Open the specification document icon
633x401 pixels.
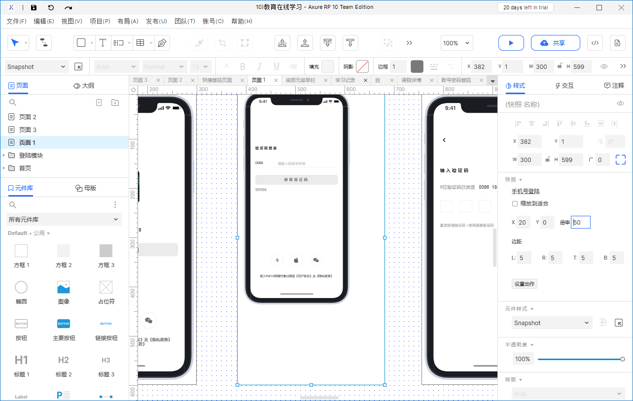(617, 43)
